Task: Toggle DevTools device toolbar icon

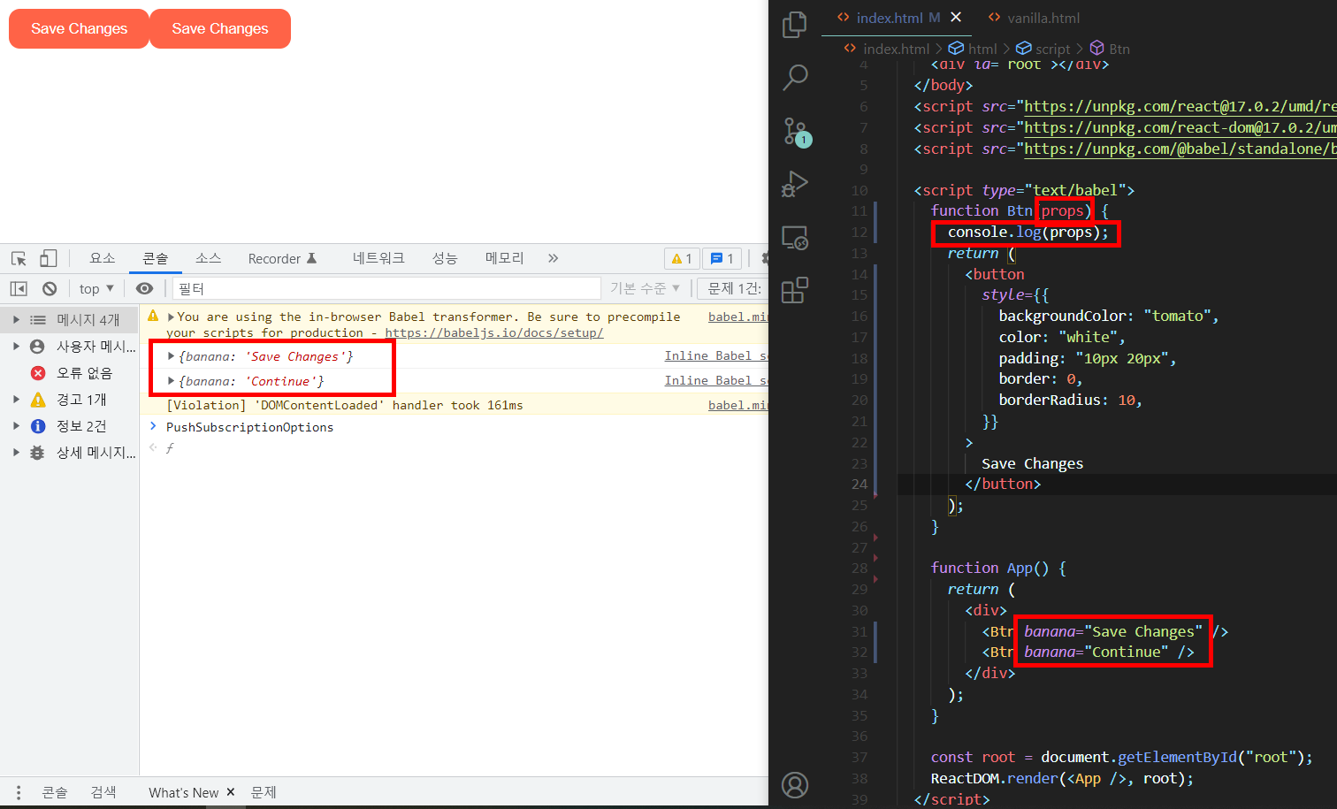Action: [x=49, y=258]
